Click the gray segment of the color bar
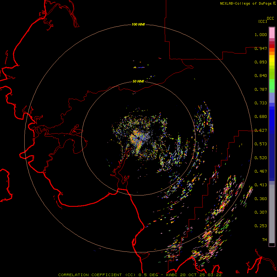This screenshot has height=277, width=277. [x=272, y=214]
